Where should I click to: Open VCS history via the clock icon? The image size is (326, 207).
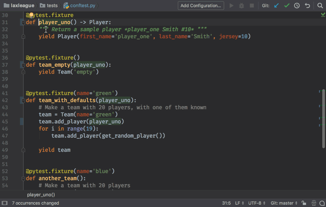(297, 5)
